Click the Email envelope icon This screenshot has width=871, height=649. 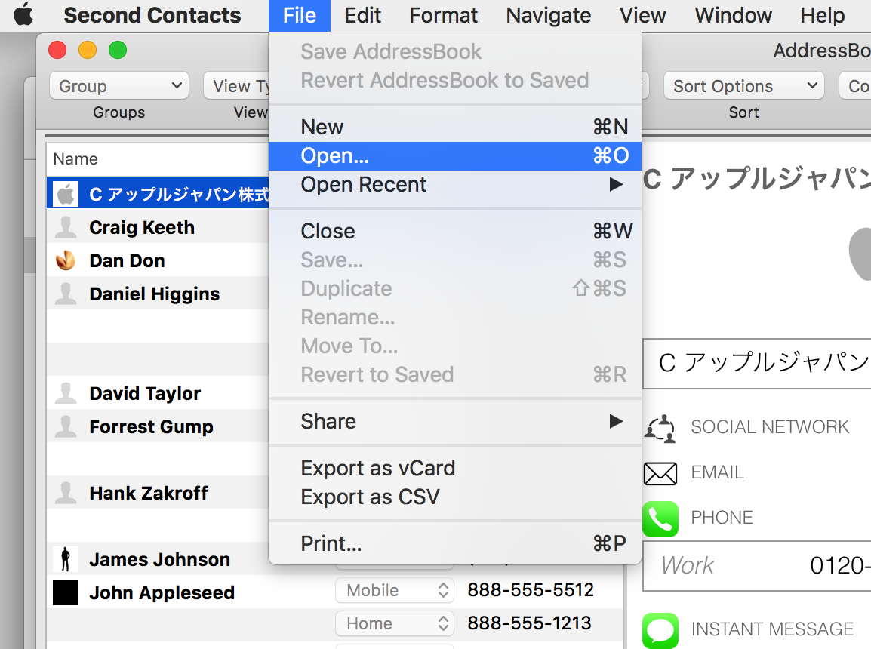[x=660, y=473]
